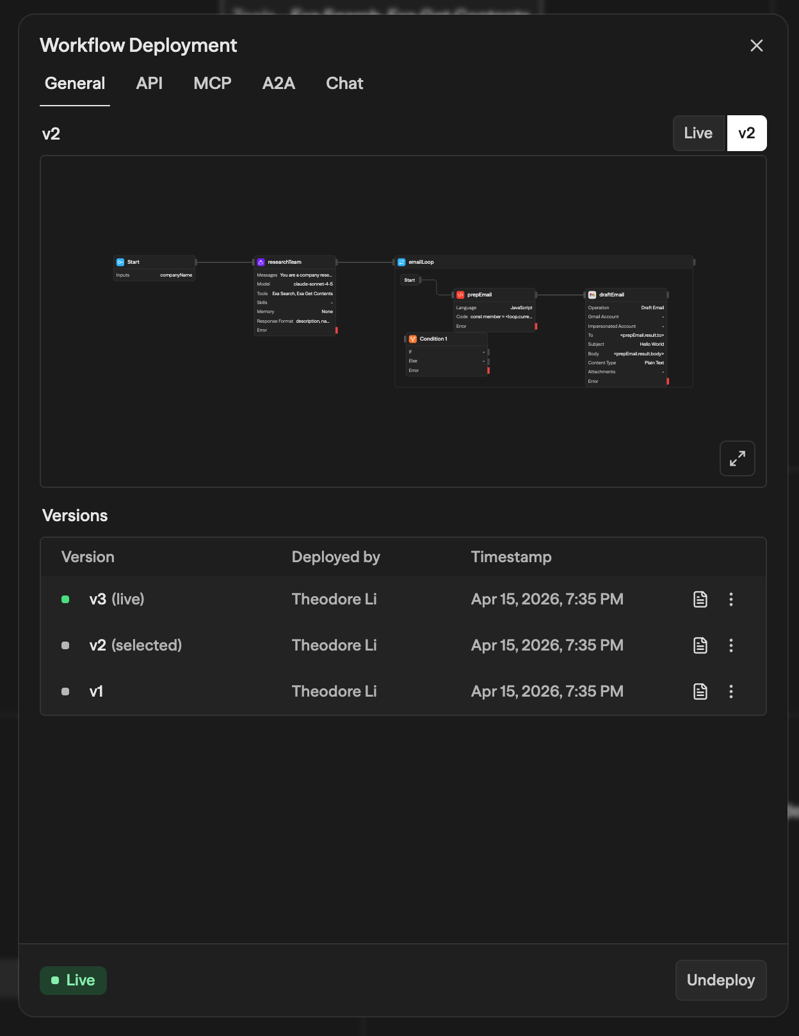Click the researchTeam agent block icon
The height and width of the screenshot is (1036, 799).
click(x=261, y=262)
